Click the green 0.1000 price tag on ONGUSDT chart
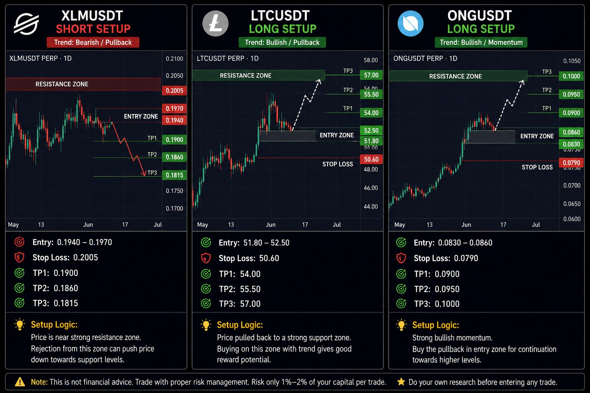The height and width of the screenshot is (393, 590). [x=571, y=76]
